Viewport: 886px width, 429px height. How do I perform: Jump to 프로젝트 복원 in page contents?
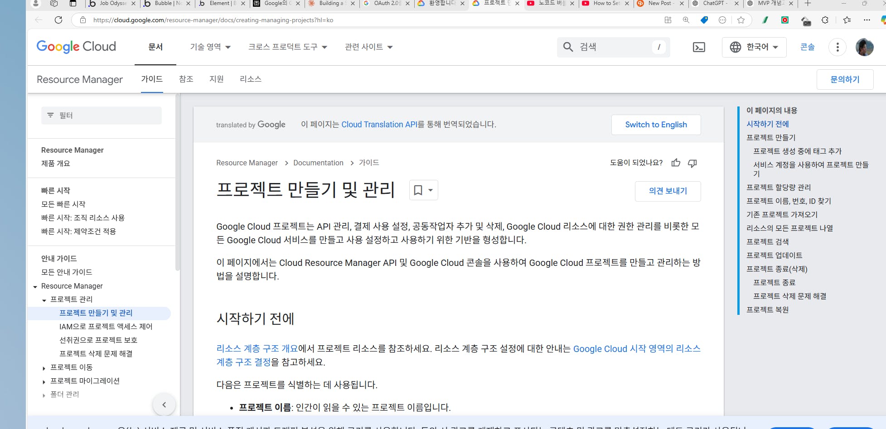(768, 310)
